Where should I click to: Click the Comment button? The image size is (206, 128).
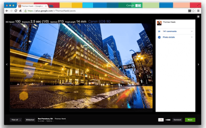click(x=177, y=120)
